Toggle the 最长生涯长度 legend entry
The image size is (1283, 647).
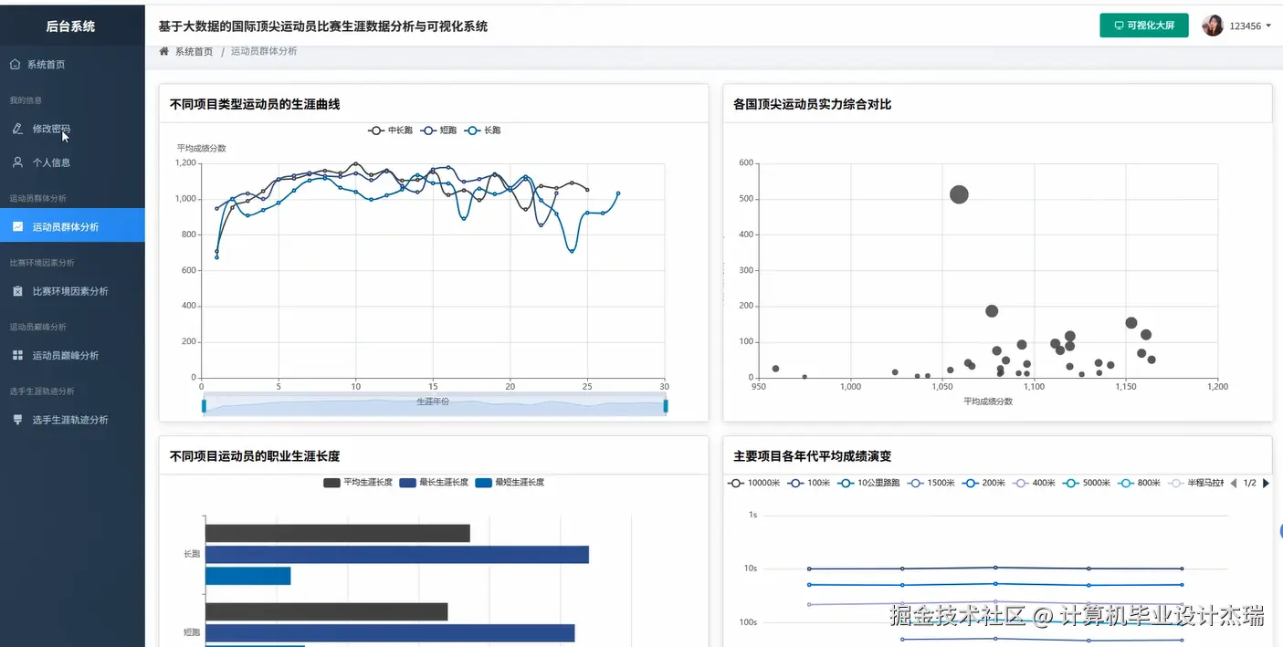tap(434, 483)
